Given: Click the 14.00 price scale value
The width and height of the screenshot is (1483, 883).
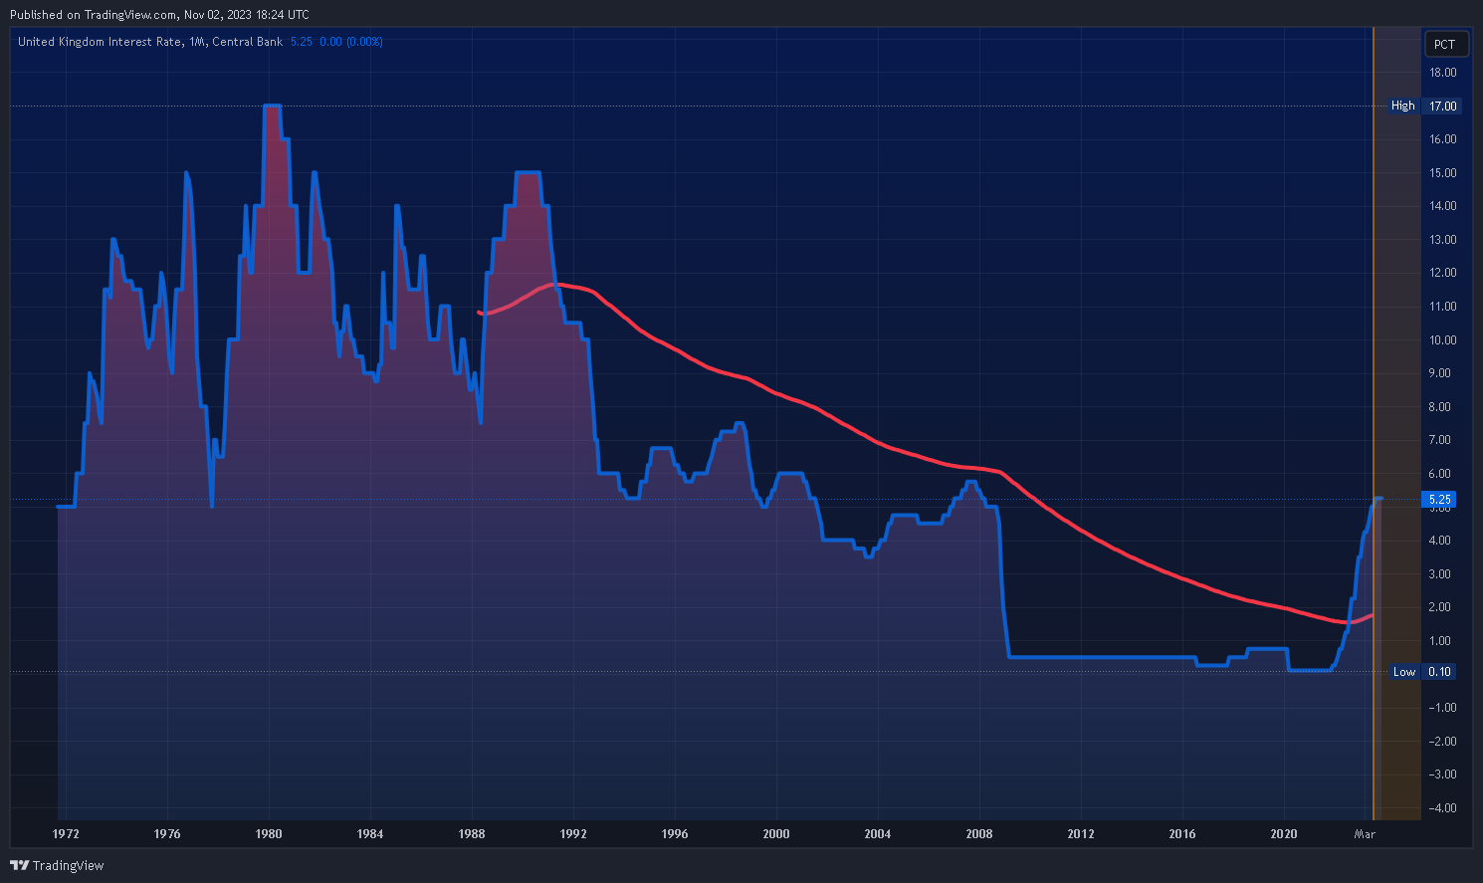Looking at the screenshot, I should [x=1443, y=206].
